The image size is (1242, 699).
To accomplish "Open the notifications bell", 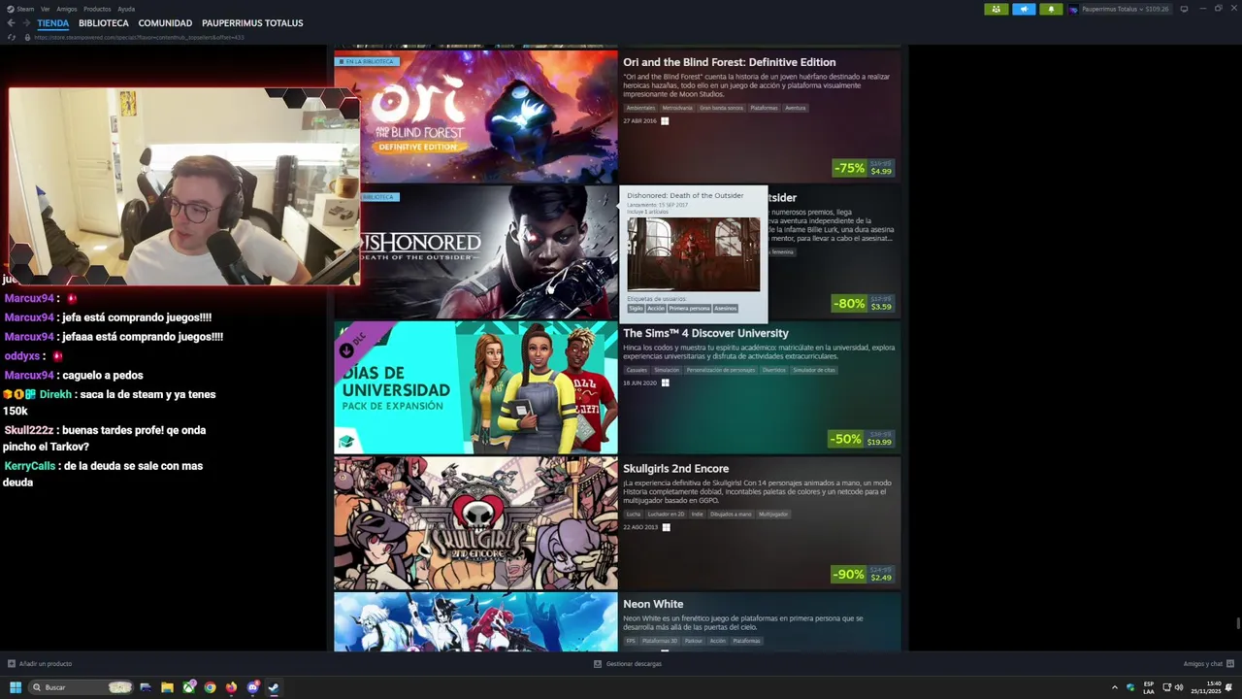I will pyautogui.click(x=1051, y=9).
